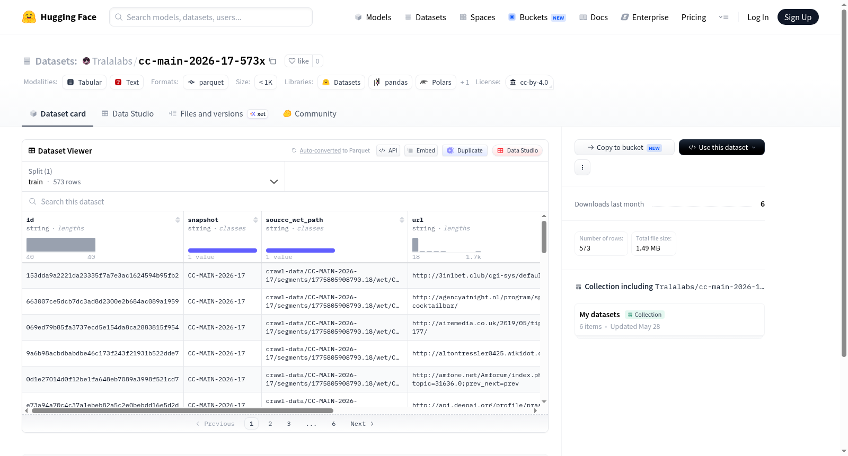Click the Datasets library tag
Viewport: 848px width, 456px height.
[341, 82]
